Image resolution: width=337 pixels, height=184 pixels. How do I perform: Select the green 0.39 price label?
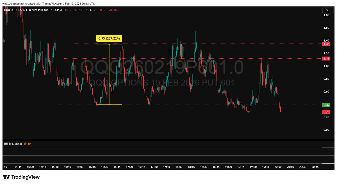pos(326,105)
